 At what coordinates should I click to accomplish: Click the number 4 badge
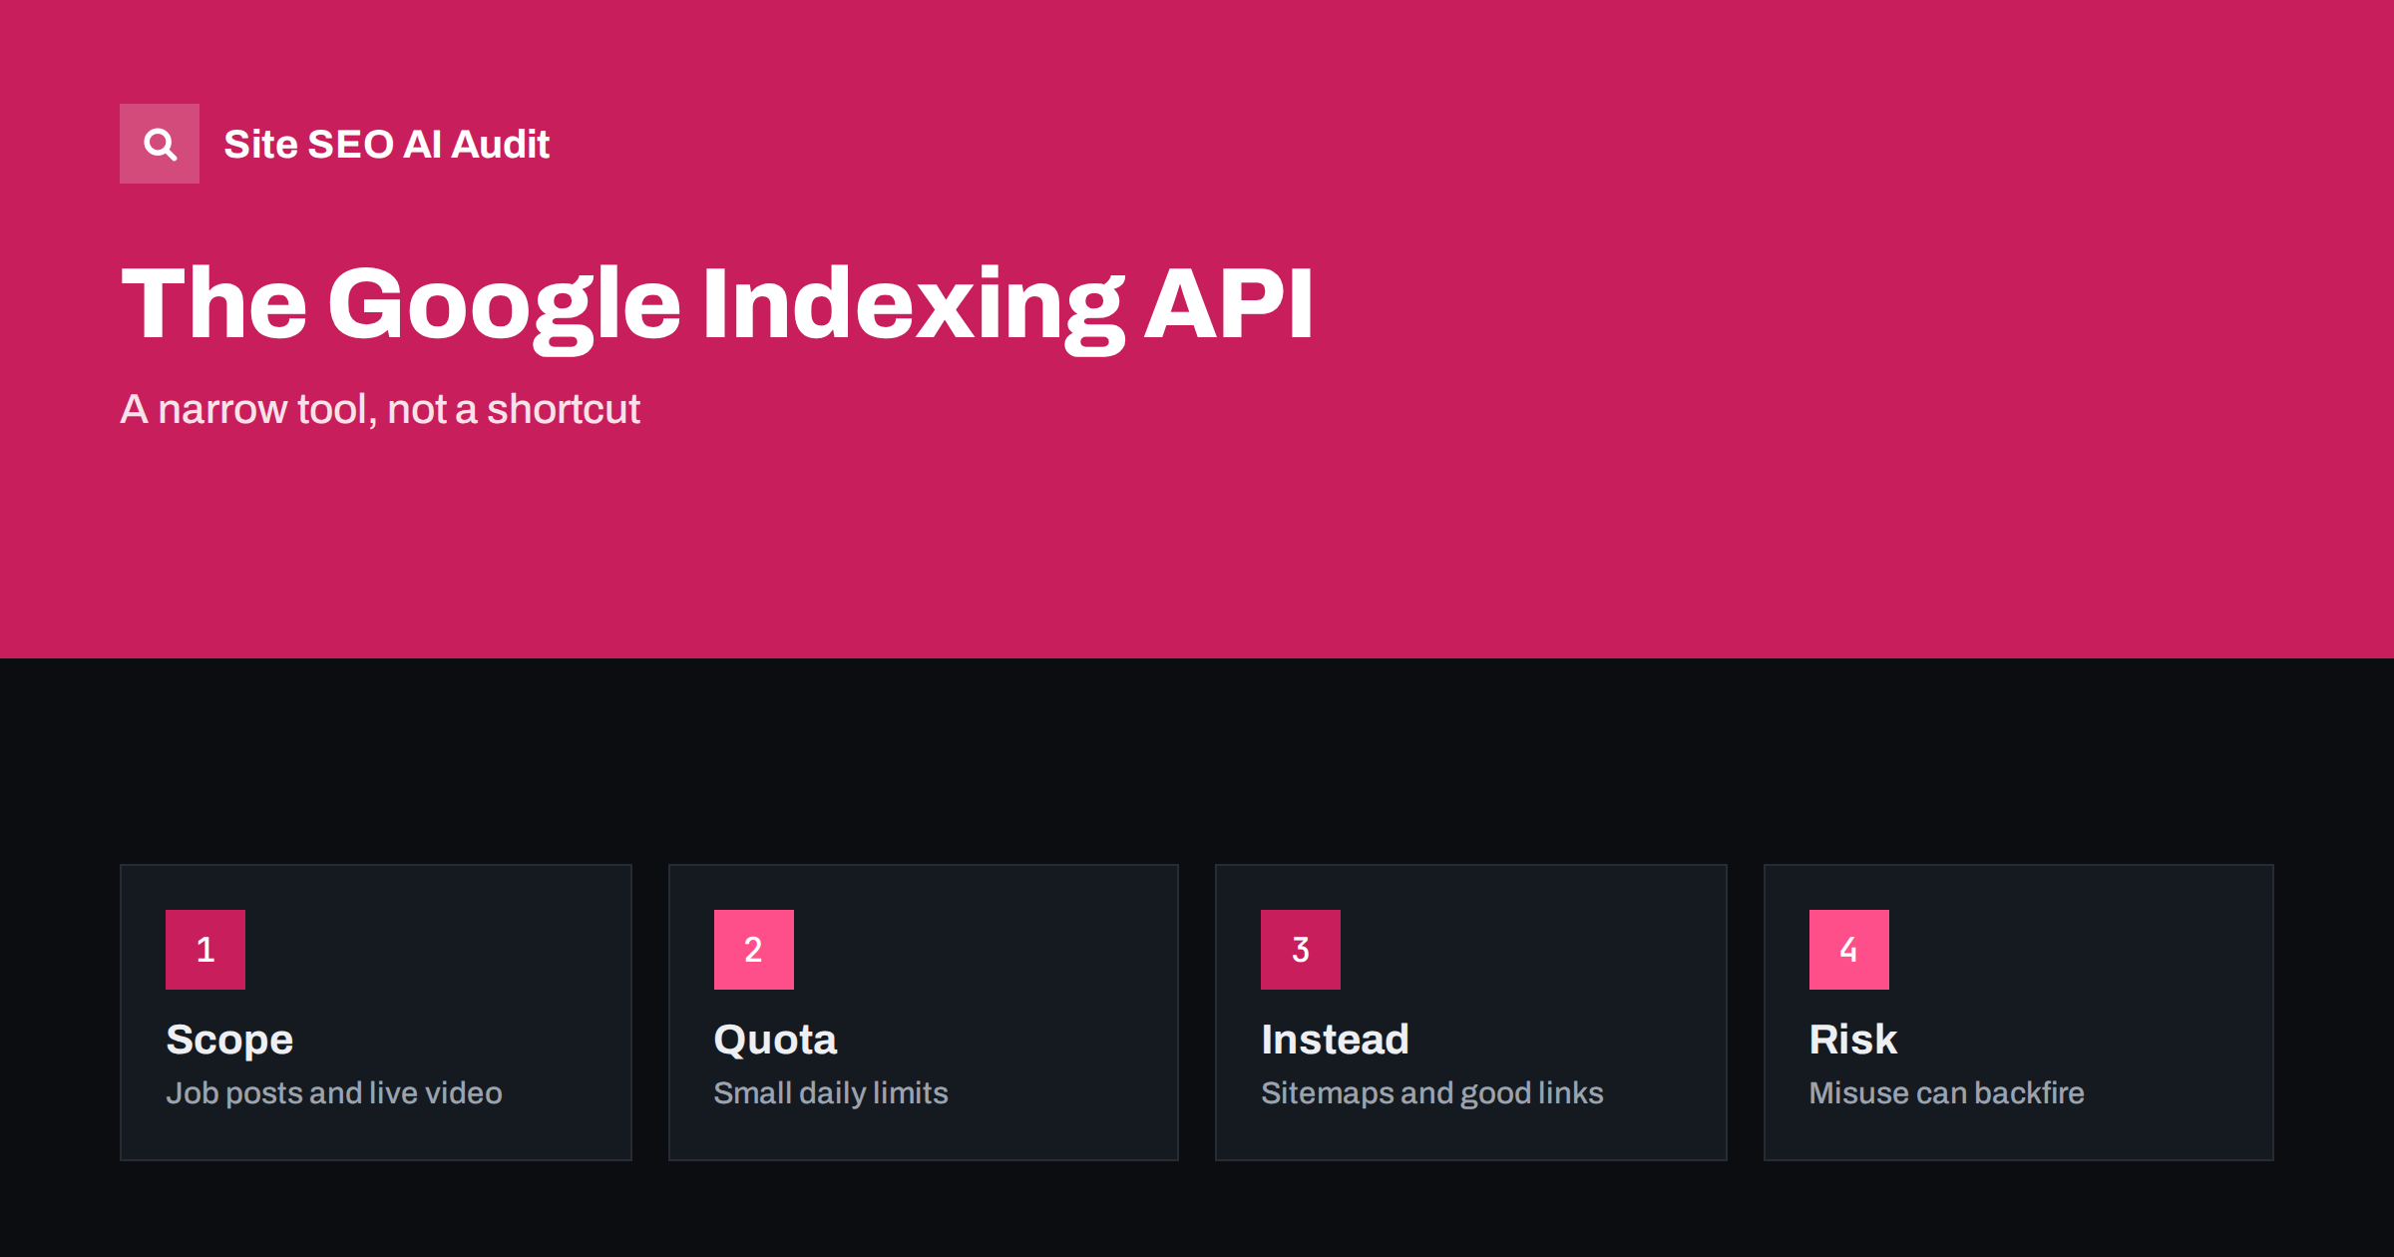1849,950
